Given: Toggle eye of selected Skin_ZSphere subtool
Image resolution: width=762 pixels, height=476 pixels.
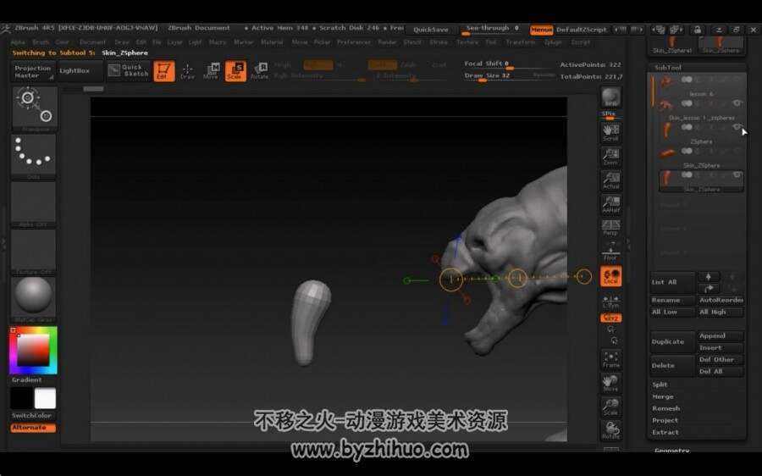Looking at the screenshot, I should pyautogui.click(x=737, y=174).
